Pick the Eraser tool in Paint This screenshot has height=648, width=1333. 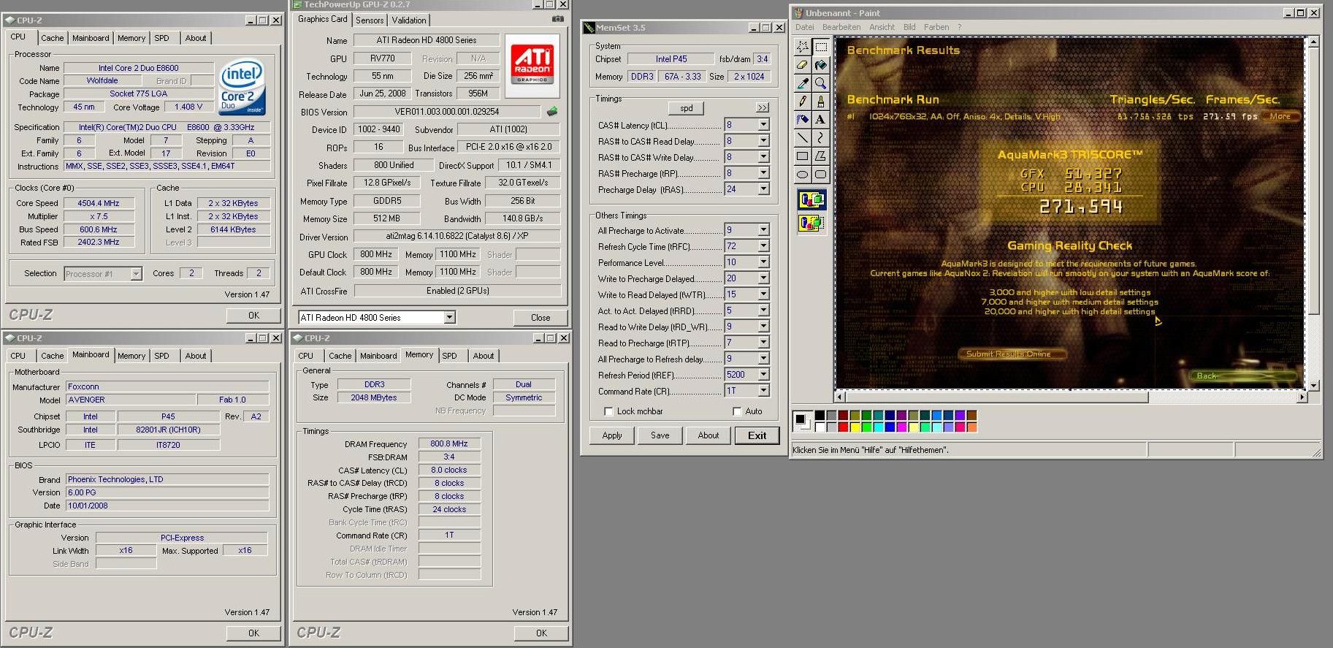tap(802, 64)
